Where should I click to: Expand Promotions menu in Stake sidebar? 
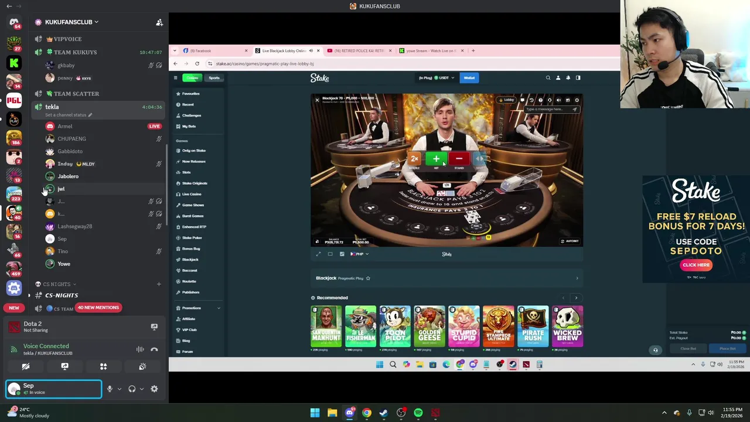click(199, 308)
